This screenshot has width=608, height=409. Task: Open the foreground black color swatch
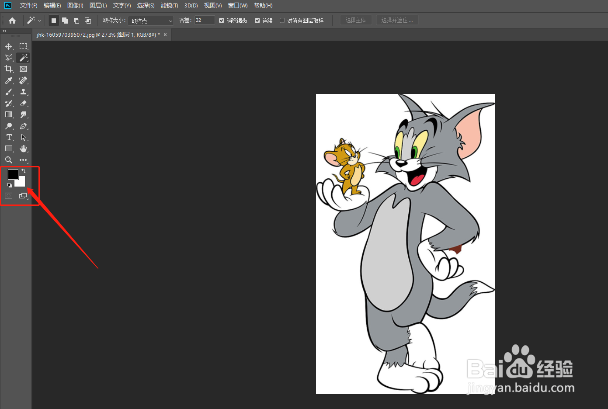pyautogui.click(x=13, y=174)
